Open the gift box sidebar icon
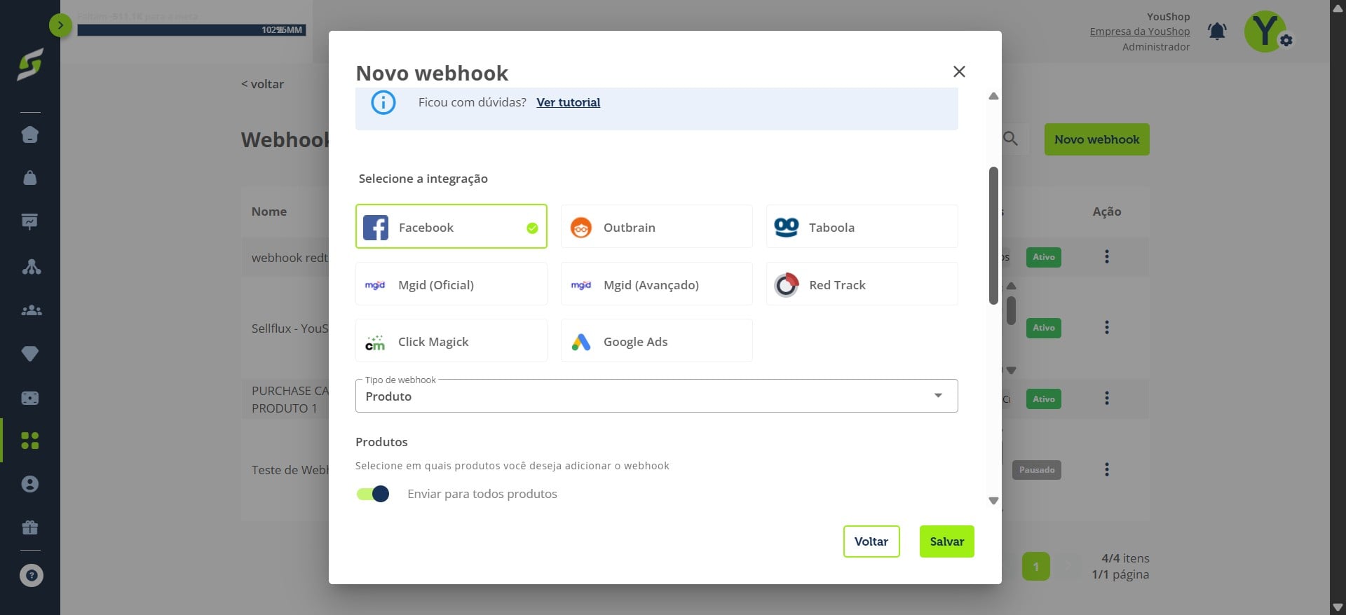 [x=30, y=527]
